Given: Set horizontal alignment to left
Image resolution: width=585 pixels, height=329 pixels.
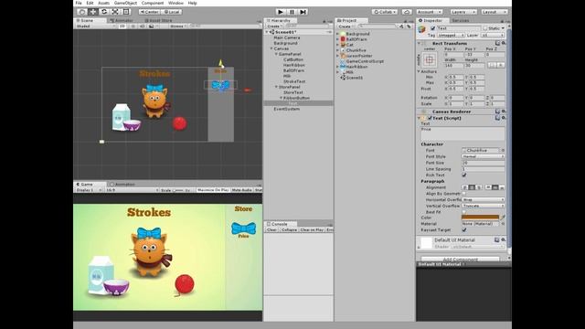Looking at the screenshot, I should (465, 187).
